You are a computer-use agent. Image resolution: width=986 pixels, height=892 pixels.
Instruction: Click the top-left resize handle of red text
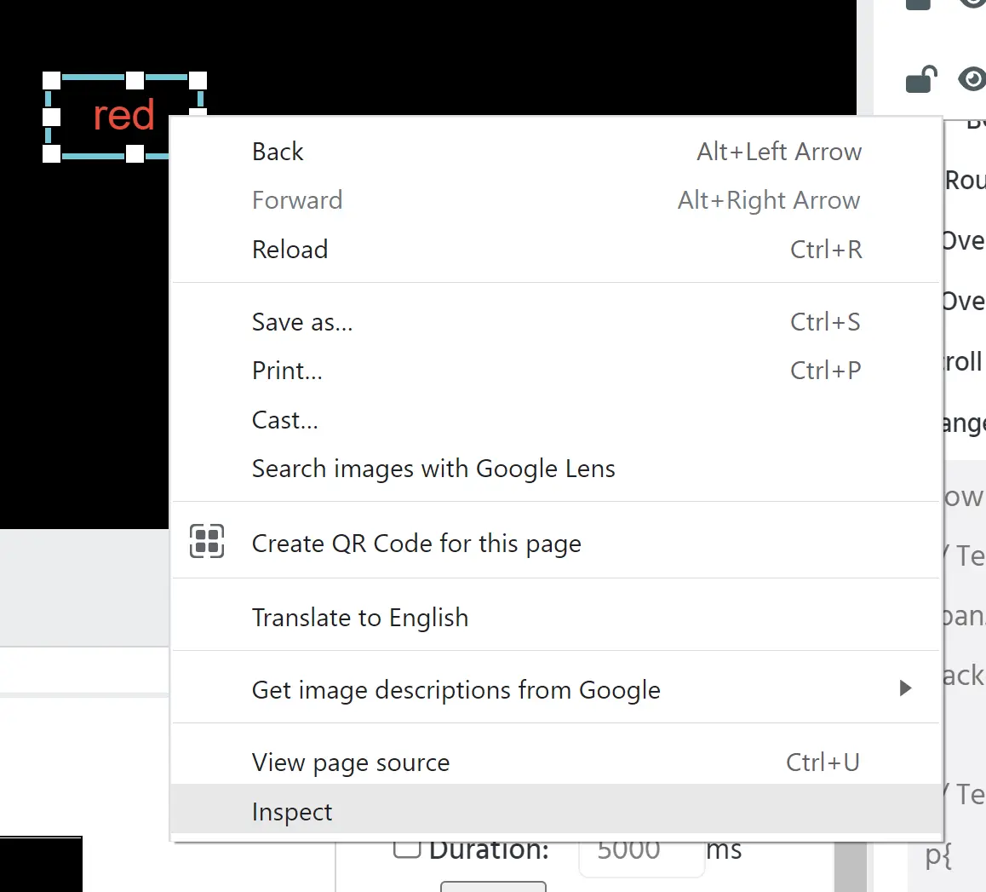click(52, 80)
